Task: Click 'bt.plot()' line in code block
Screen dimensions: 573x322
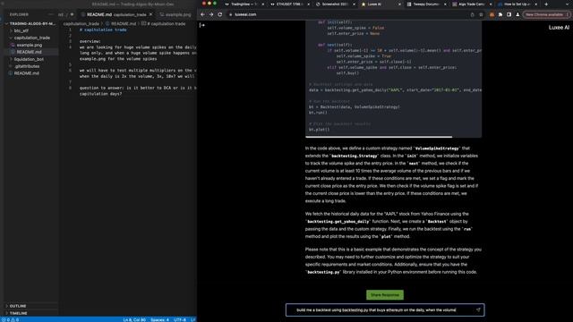Action: 319,130
